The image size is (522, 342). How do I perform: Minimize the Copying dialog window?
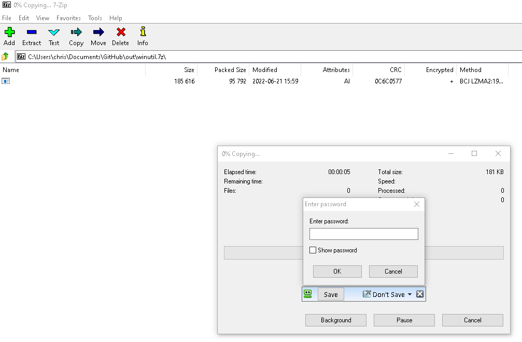pos(451,153)
